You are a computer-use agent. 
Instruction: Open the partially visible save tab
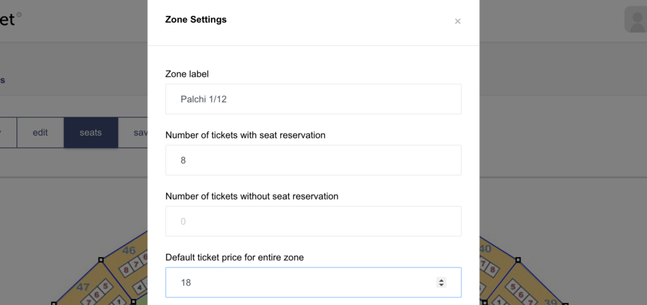coord(133,133)
